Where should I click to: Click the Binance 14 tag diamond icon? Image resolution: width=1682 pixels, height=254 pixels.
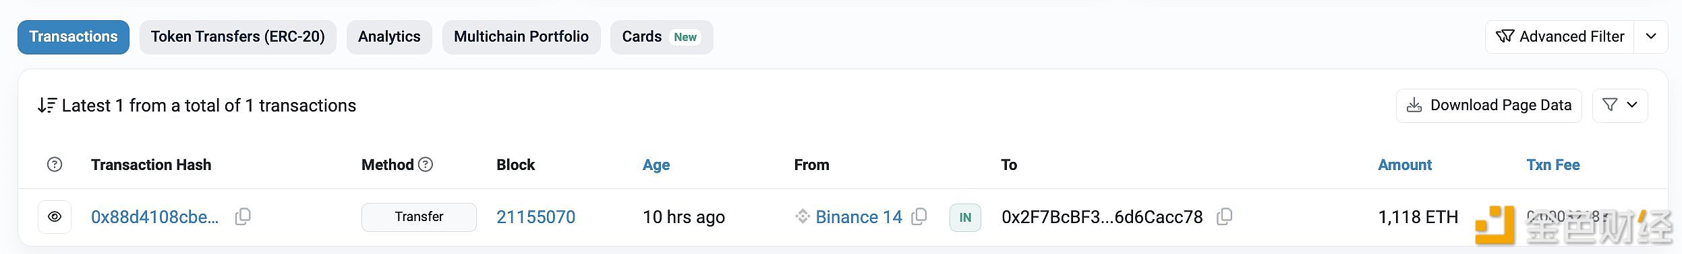[x=802, y=216]
